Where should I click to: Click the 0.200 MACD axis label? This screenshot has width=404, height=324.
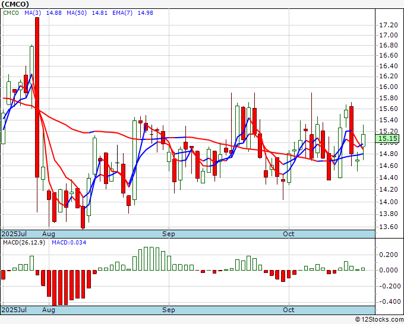click(x=389, y=255)
